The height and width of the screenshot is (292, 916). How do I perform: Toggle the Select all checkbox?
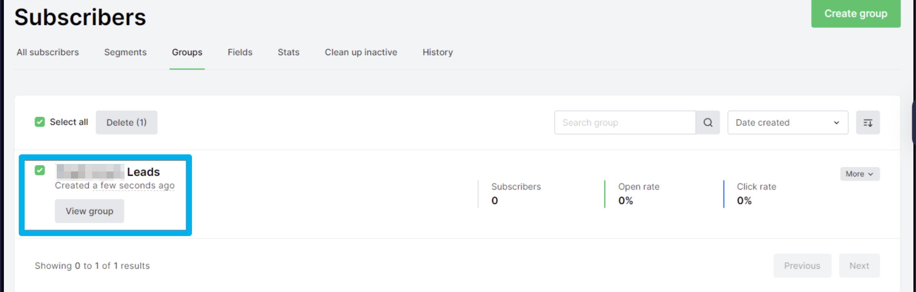tap(40, 122)
